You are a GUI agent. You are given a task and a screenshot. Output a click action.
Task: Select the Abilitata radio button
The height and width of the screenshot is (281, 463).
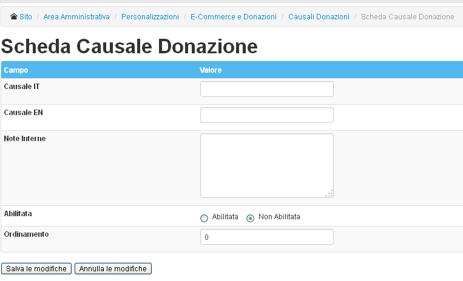[x=204, y=218]
